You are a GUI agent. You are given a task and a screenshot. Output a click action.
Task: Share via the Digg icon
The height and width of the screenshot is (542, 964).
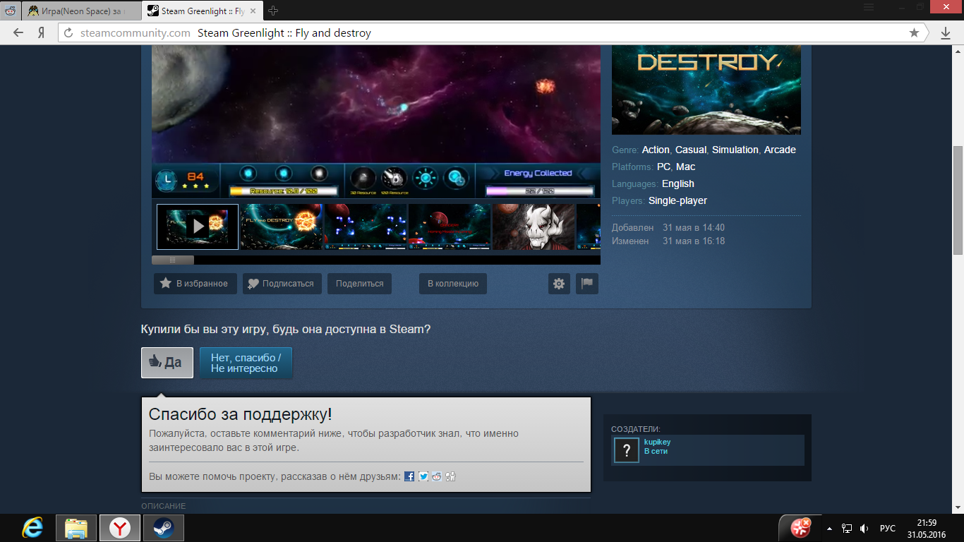451,476
